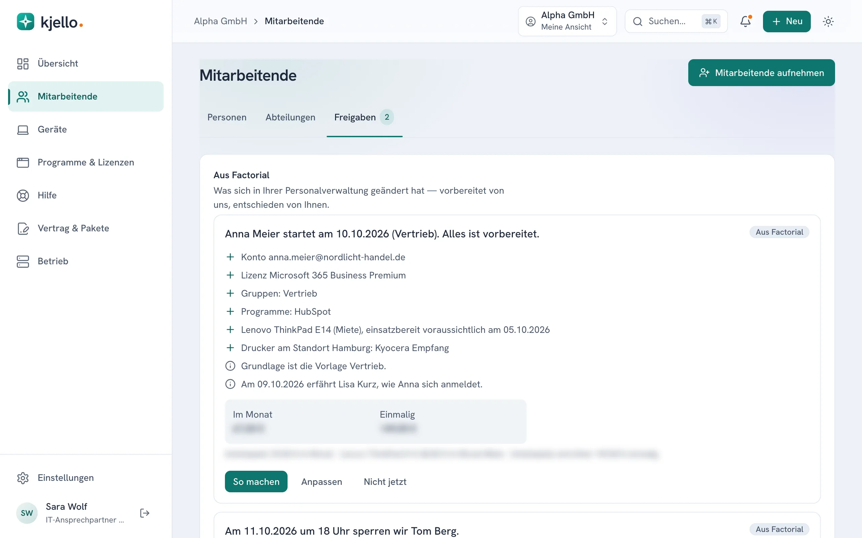Click Anpassen for Anna Meier
The image size is (862, 538).
click(322, 482)
